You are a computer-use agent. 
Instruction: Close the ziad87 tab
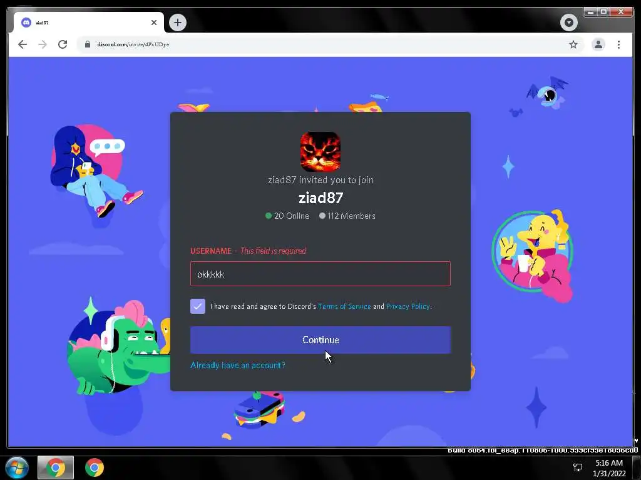[154, 22]
